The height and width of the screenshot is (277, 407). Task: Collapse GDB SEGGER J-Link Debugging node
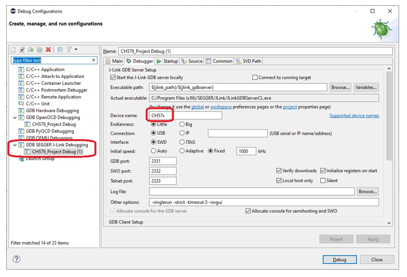pyautogui.click(x=15, y=145)
